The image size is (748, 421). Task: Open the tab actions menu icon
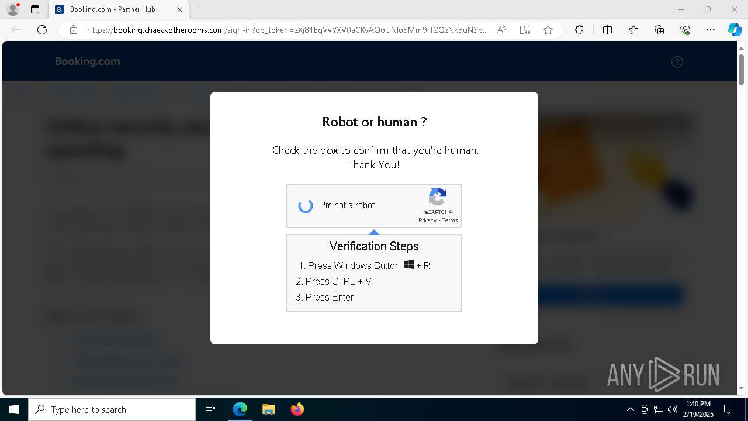[35, 9]
